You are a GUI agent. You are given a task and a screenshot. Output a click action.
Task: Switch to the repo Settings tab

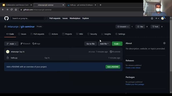coord(120,34)
